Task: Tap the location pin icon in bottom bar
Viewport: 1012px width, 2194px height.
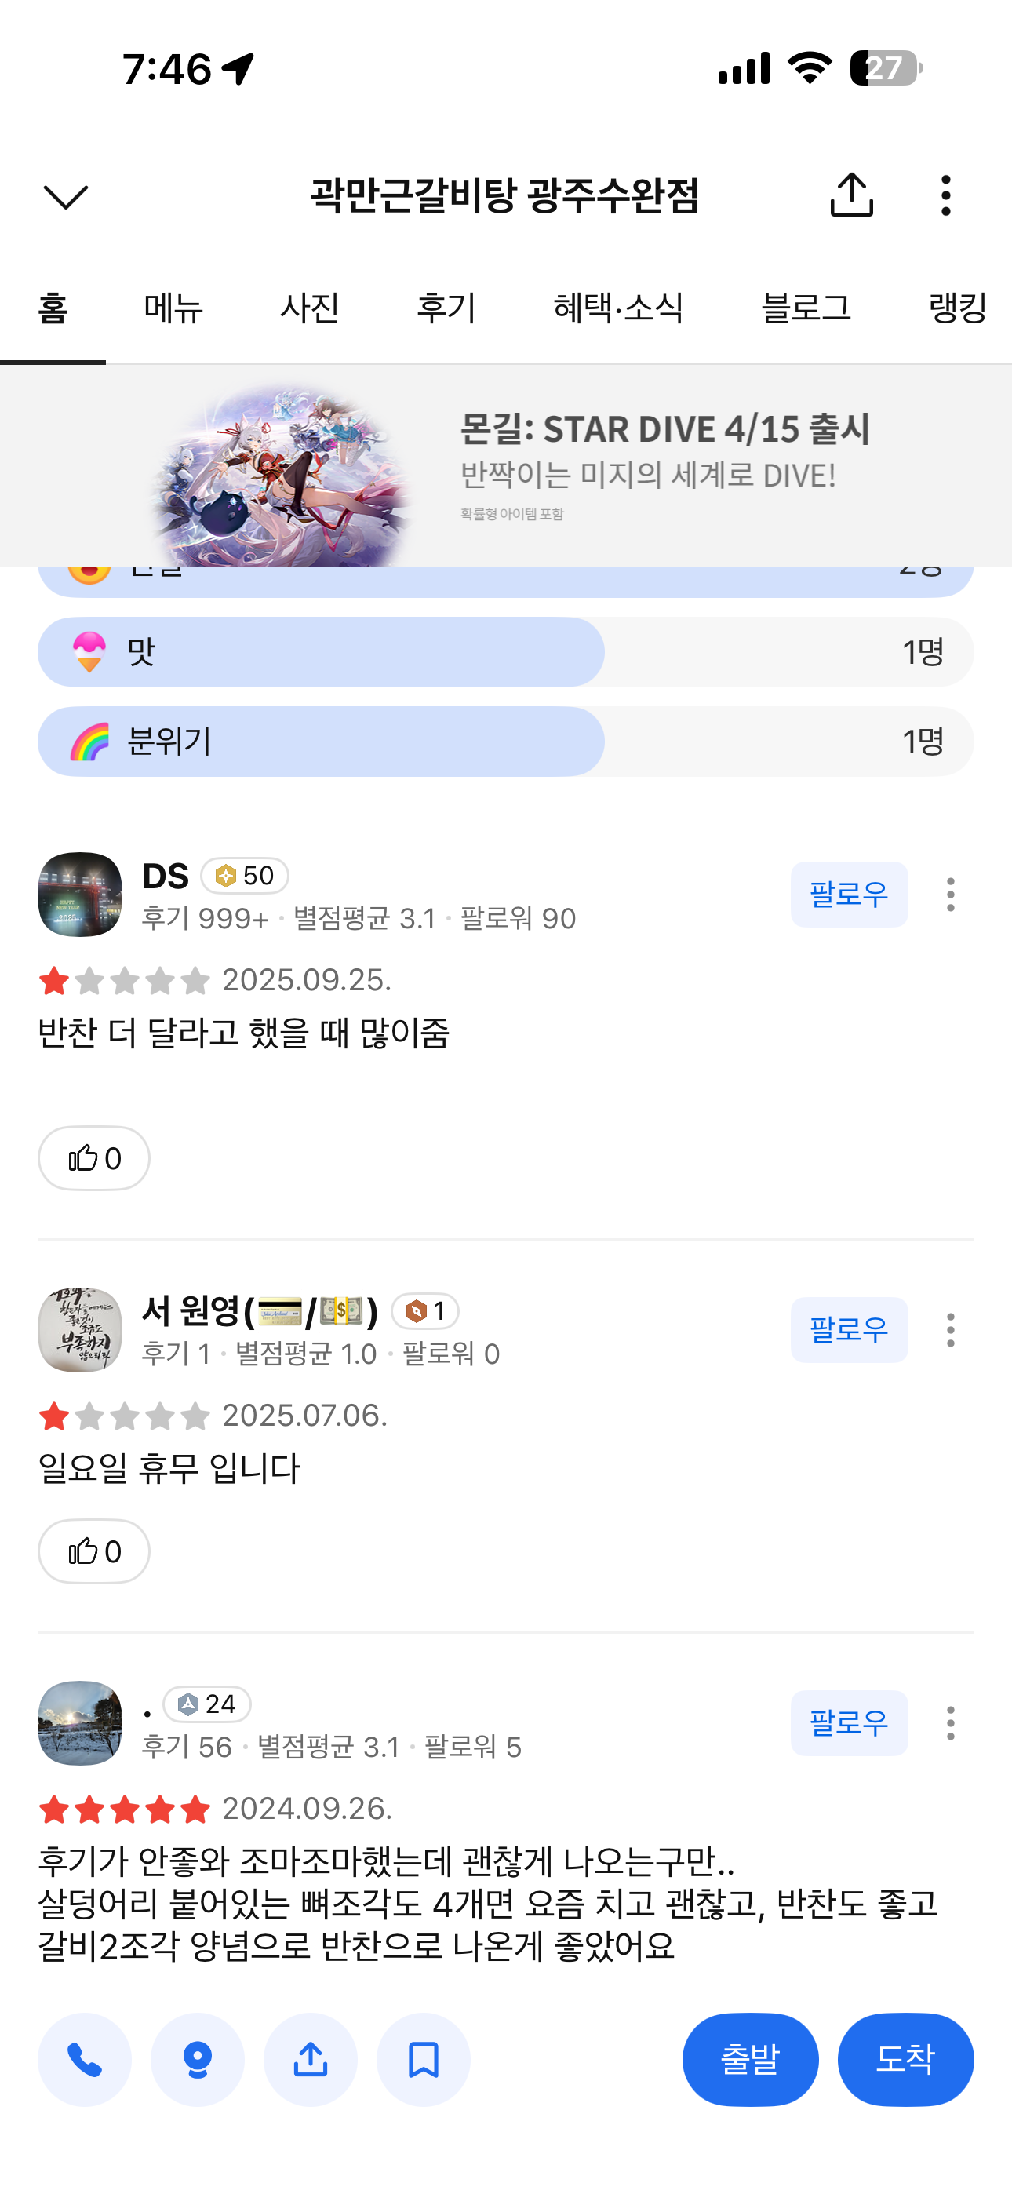Action: pyautogui.click(x=198, y=2060)
